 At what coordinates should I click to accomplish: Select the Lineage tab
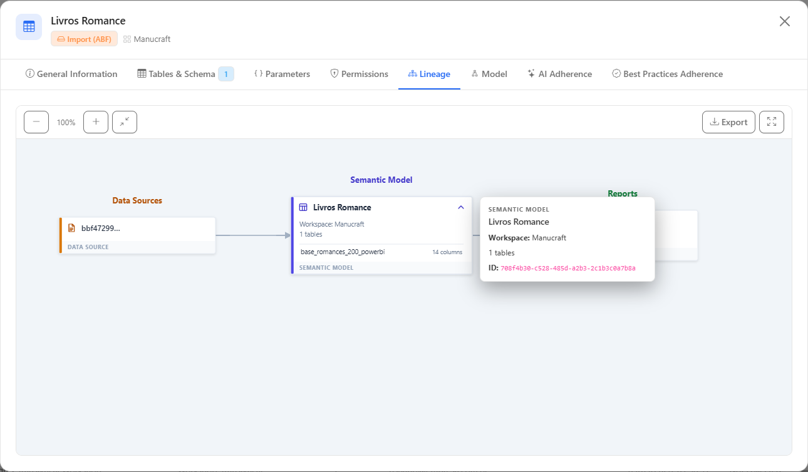[429, 74]
